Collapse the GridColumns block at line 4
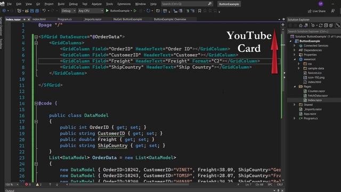 click(36, 43)
